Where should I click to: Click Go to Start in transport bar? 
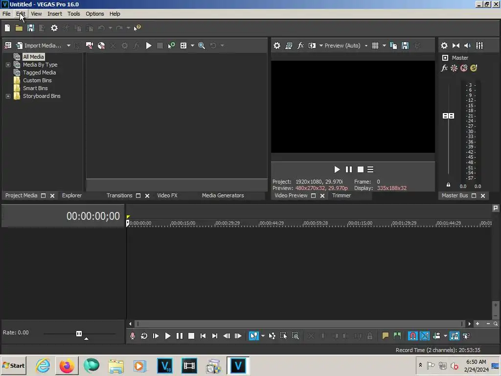click(203, 336)
